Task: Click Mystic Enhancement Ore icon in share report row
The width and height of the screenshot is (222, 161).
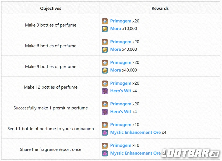Action: pos(105,153)
